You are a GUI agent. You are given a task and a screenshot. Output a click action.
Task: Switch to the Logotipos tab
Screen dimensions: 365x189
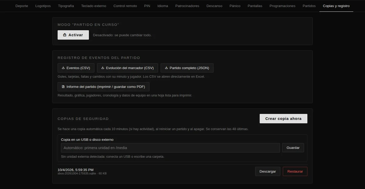(43, 6)
